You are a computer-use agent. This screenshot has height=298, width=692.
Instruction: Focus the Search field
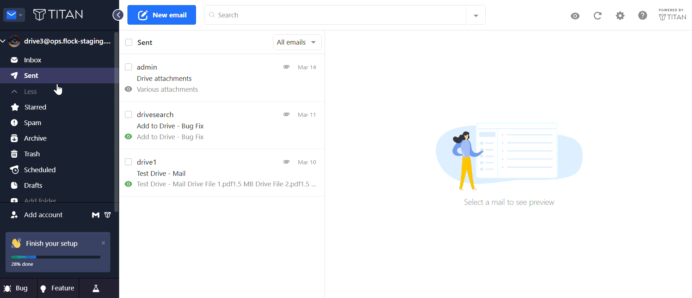point(335,15)
